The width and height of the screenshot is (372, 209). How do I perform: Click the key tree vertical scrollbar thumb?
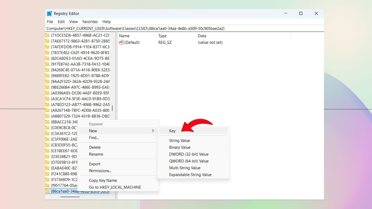(x=112, y=108)
